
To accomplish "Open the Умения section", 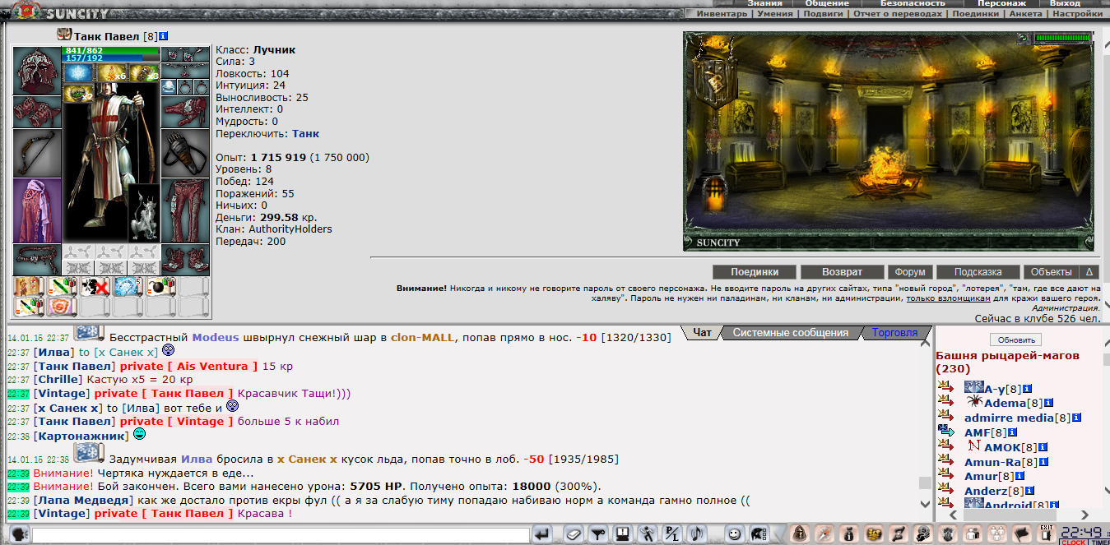I will coord(775,14).
